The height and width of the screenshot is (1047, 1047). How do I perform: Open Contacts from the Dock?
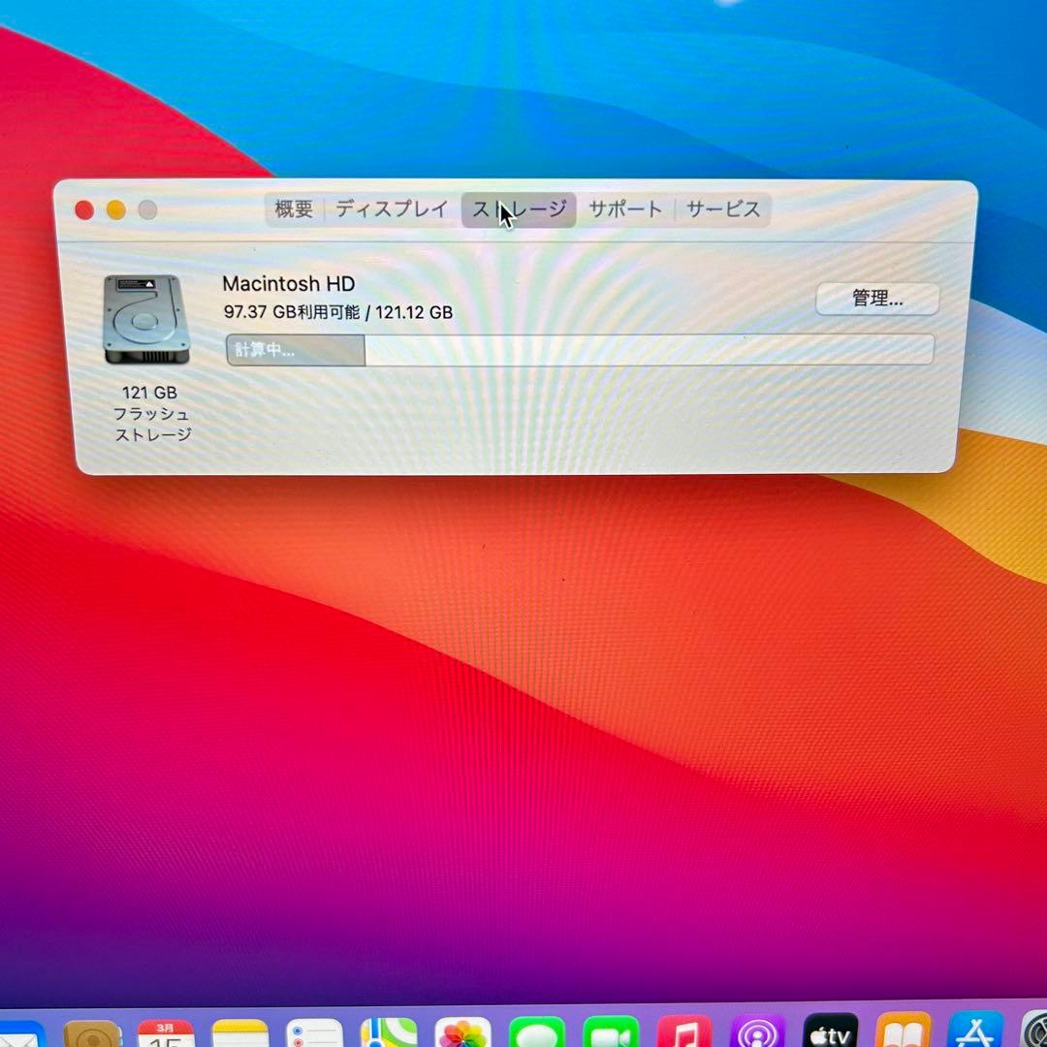[92, 1033]
